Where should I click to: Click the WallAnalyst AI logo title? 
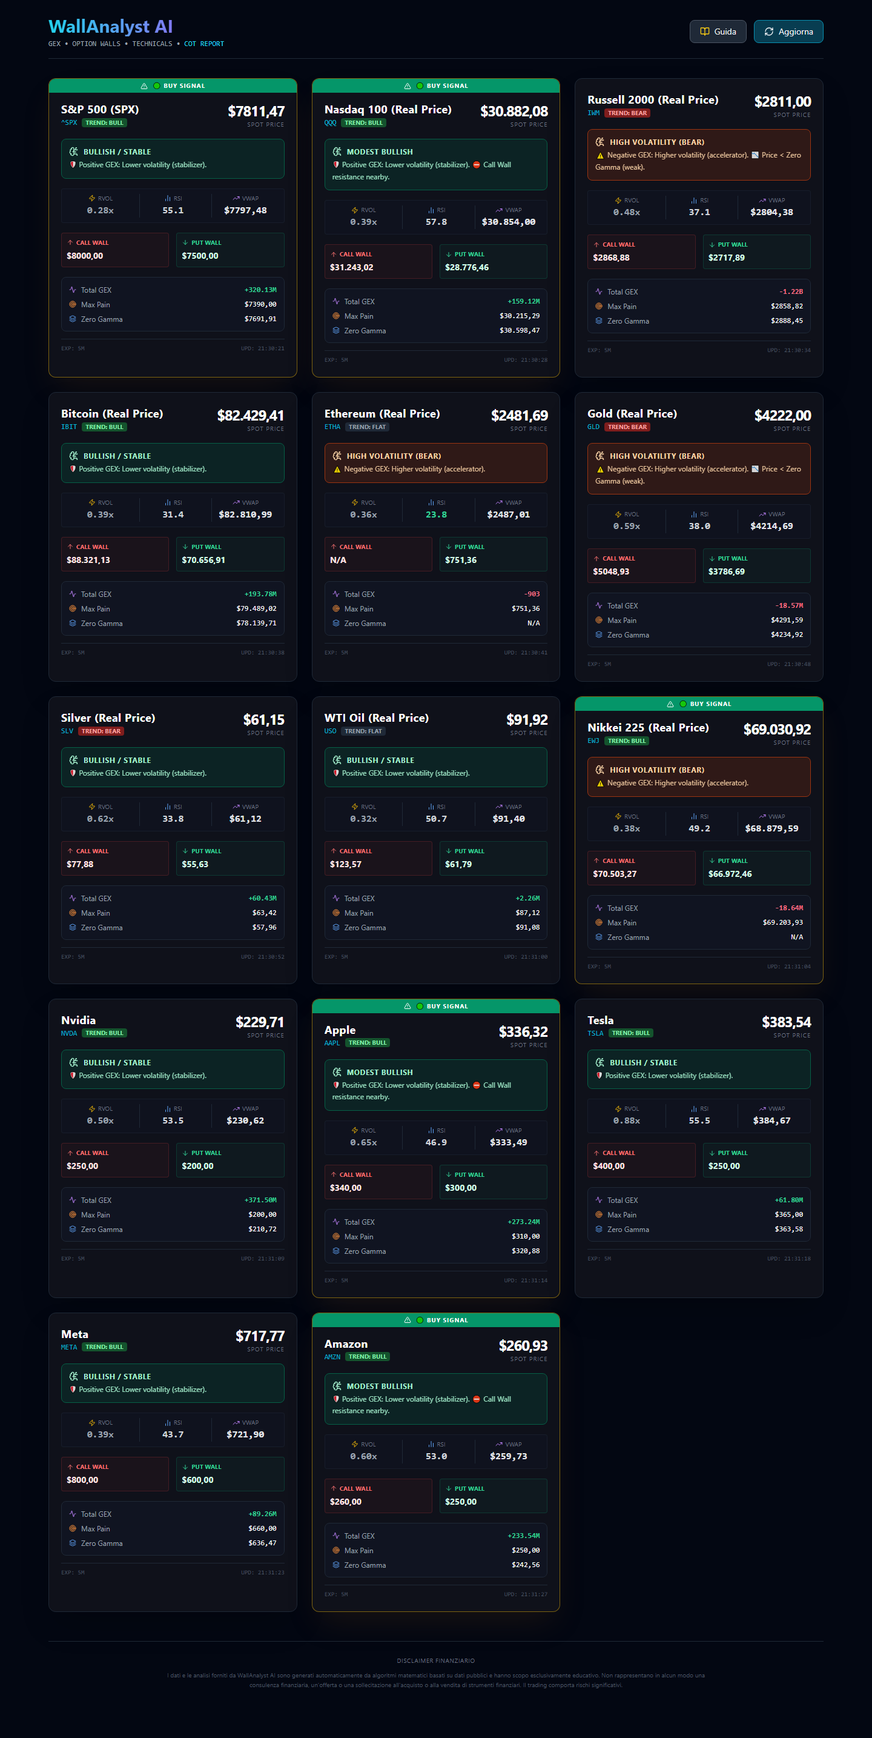coord(111,26)
